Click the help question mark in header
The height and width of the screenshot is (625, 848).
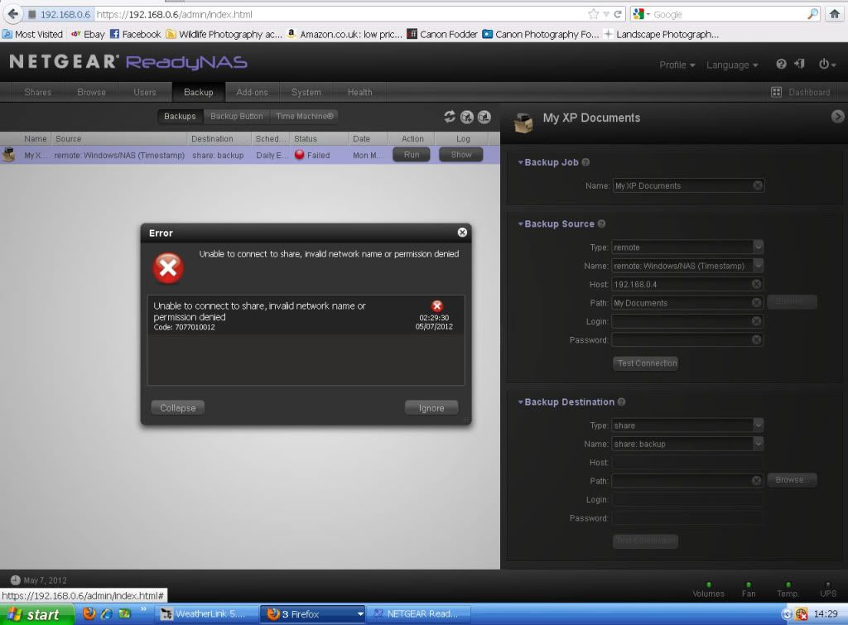pos(781,65)
